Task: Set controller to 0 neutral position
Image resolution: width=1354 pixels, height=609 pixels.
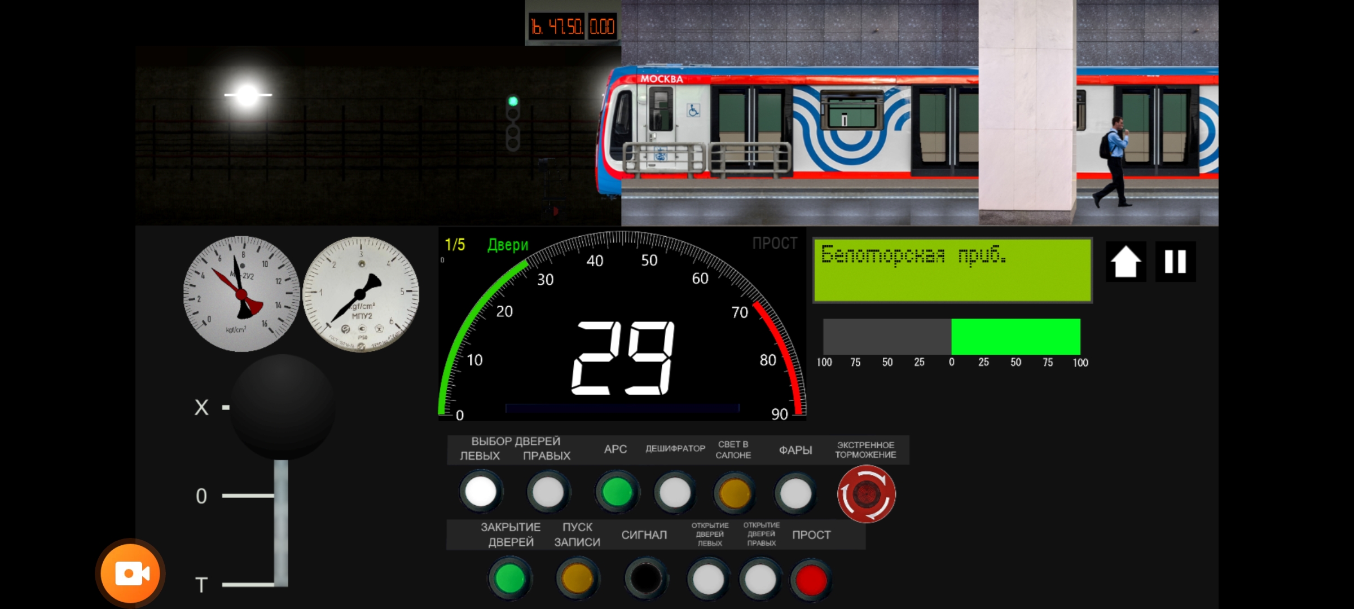Action: (201, 496)
